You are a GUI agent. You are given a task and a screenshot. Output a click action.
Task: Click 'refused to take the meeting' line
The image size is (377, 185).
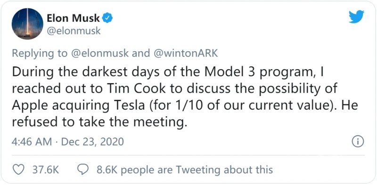99,122
